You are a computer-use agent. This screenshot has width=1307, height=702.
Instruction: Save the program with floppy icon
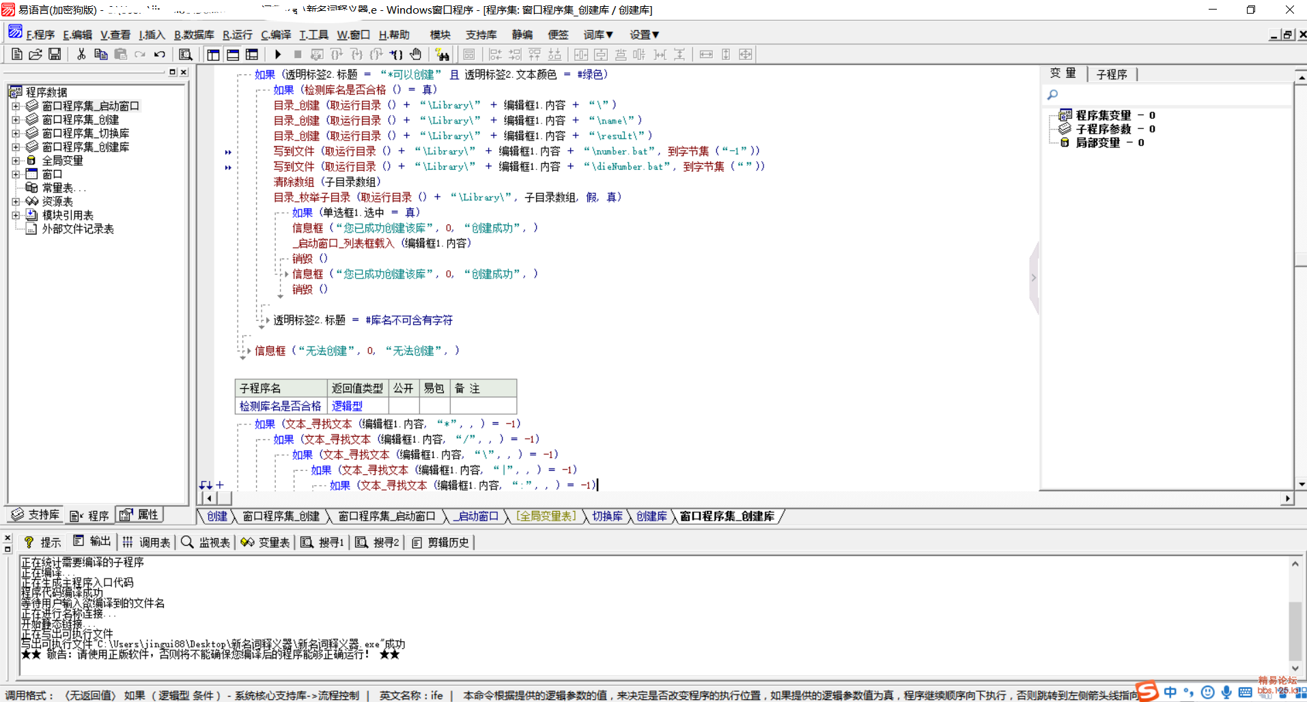55,55
